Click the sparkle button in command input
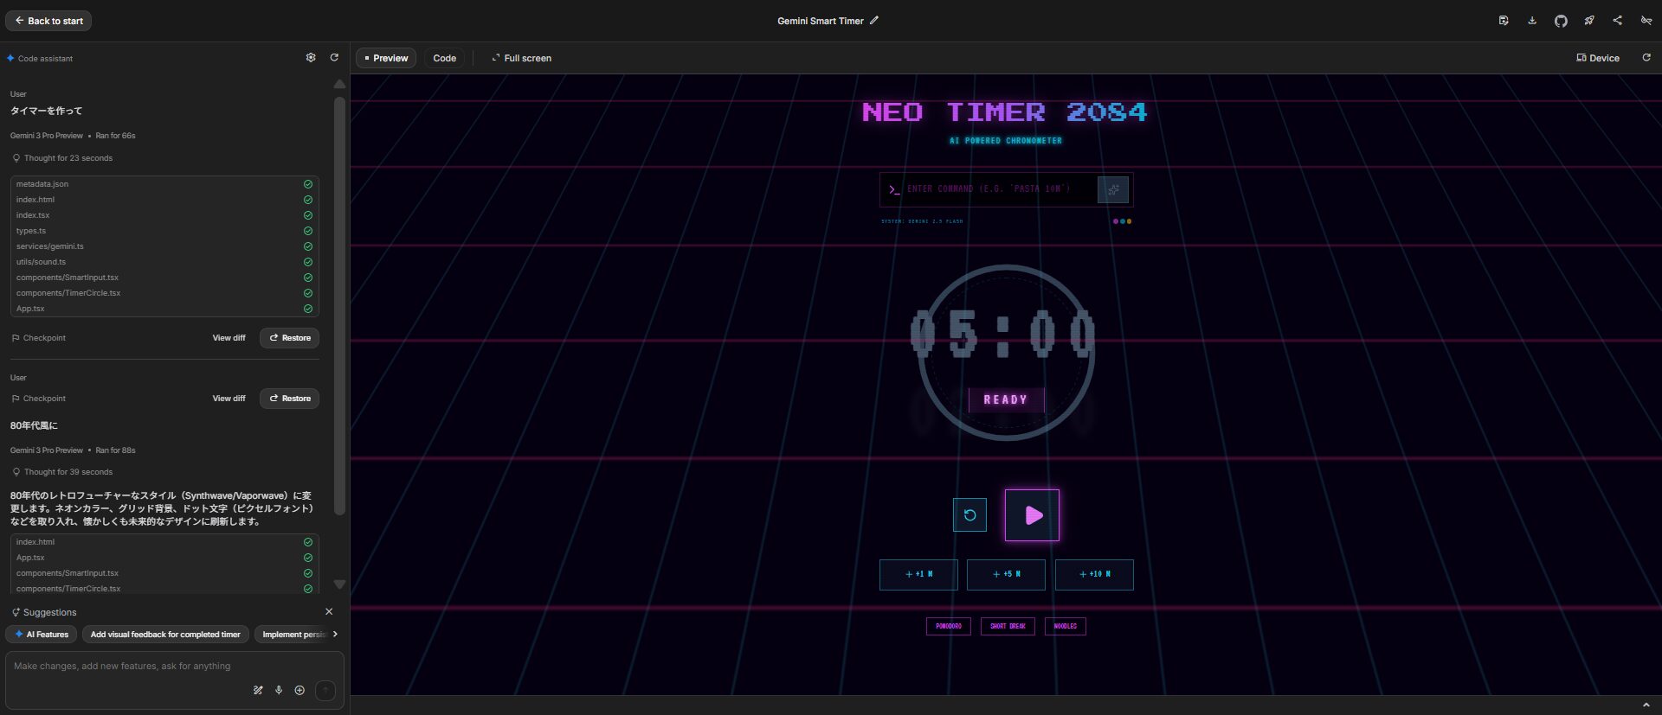 (x=1113, y=189)
